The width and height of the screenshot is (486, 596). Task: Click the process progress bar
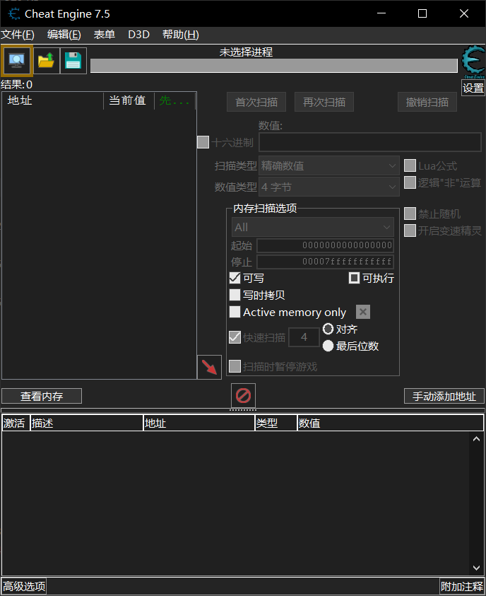click(x=274, y=65)
